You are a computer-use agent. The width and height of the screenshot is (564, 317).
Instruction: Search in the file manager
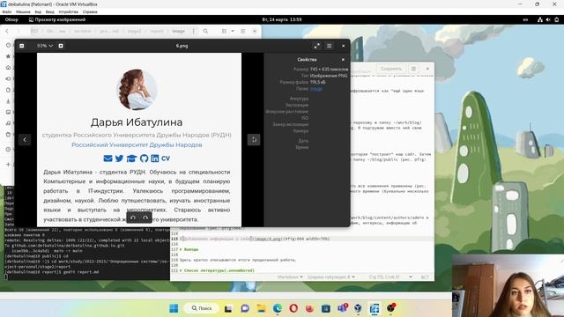pos(205,32)
